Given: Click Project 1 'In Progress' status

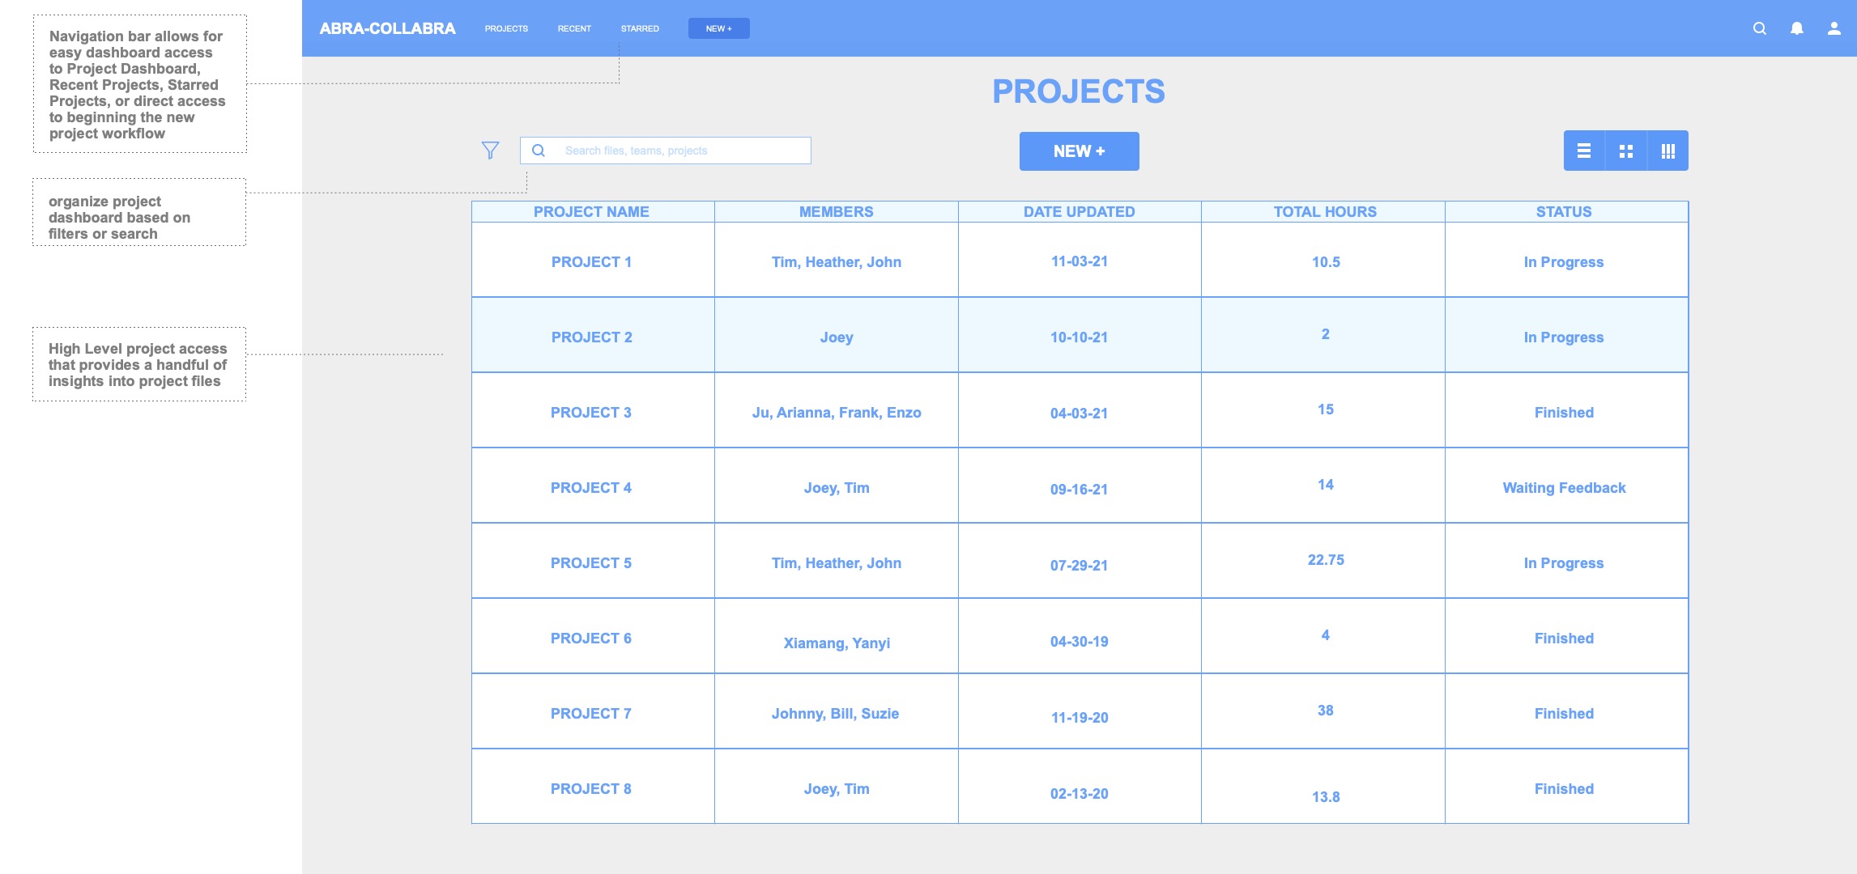Looking at the screenshot, I should (1564, 262).
